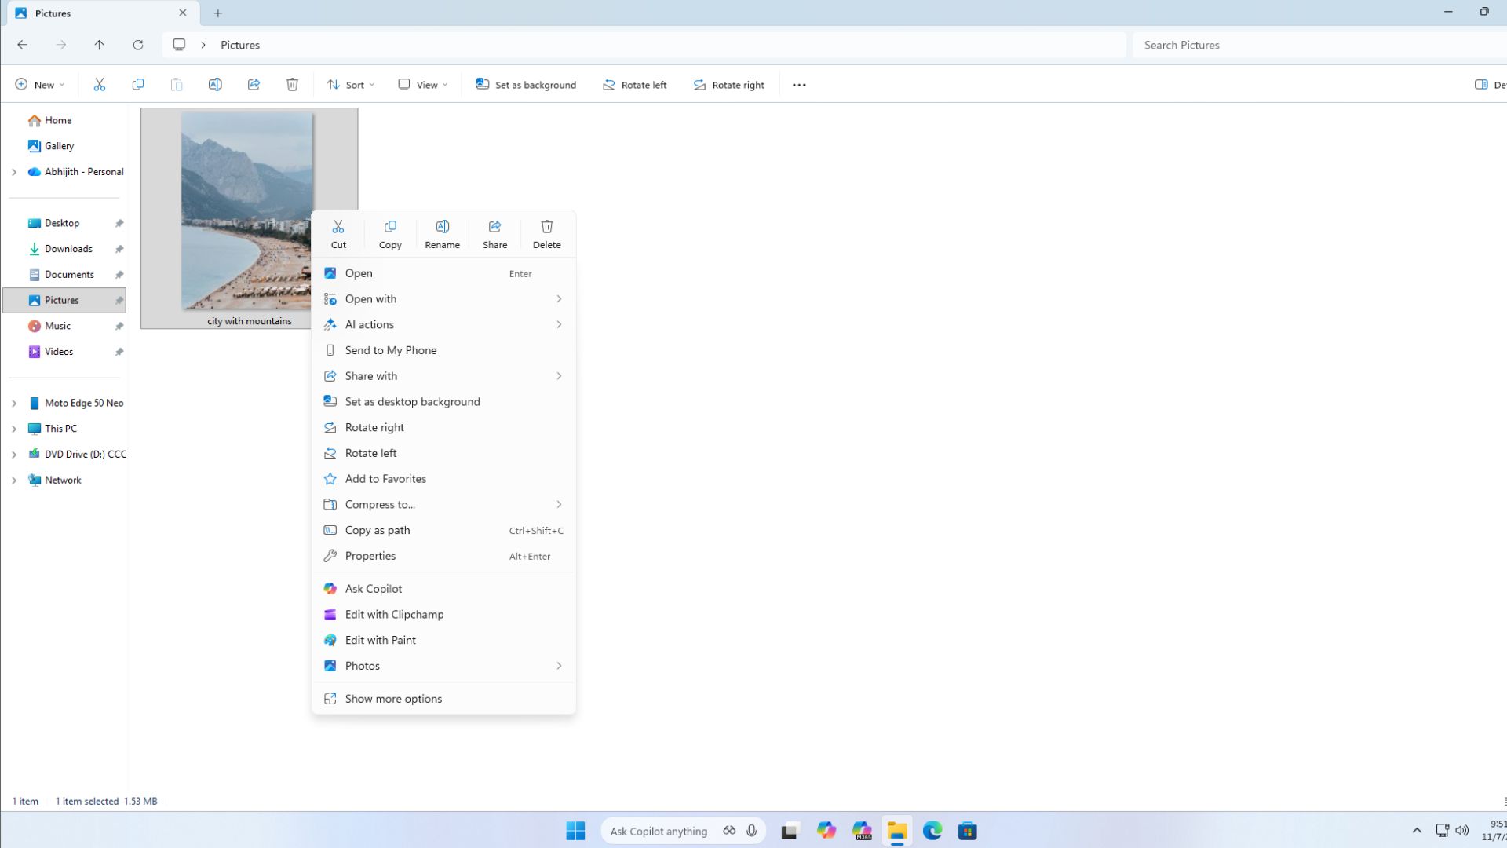Screen dimensions: 1507x848
Task: Cut the selected image
Action: tap(338, 232)
